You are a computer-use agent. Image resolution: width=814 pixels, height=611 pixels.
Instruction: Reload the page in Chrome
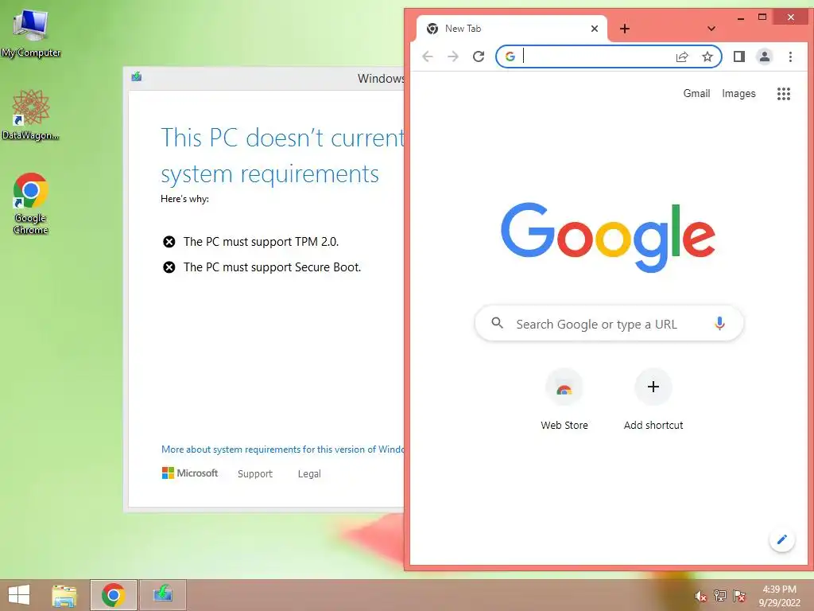point(479,56)
